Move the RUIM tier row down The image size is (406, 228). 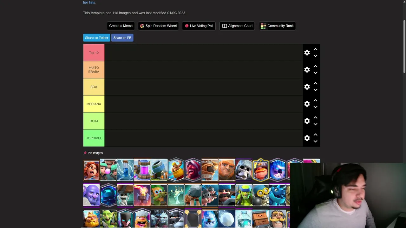[315, 124]
